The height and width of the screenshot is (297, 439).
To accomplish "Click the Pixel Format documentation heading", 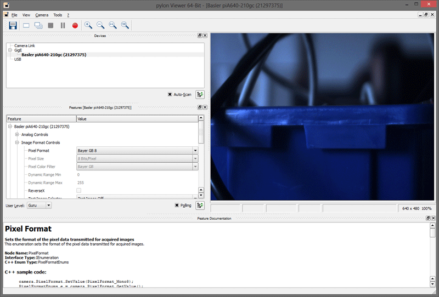I will pyautogui.click(x=29, y=229).
